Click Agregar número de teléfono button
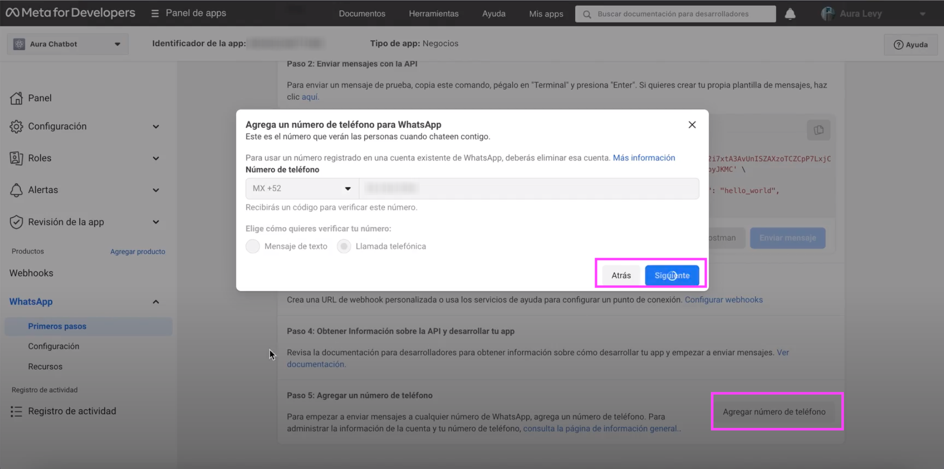This screenshot has width=944, height=469. tap(774, 412)
